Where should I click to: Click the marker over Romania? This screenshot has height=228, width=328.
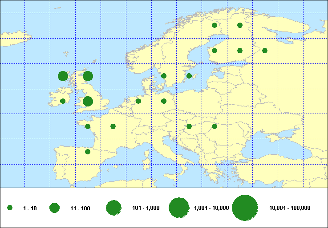[215, 126]
